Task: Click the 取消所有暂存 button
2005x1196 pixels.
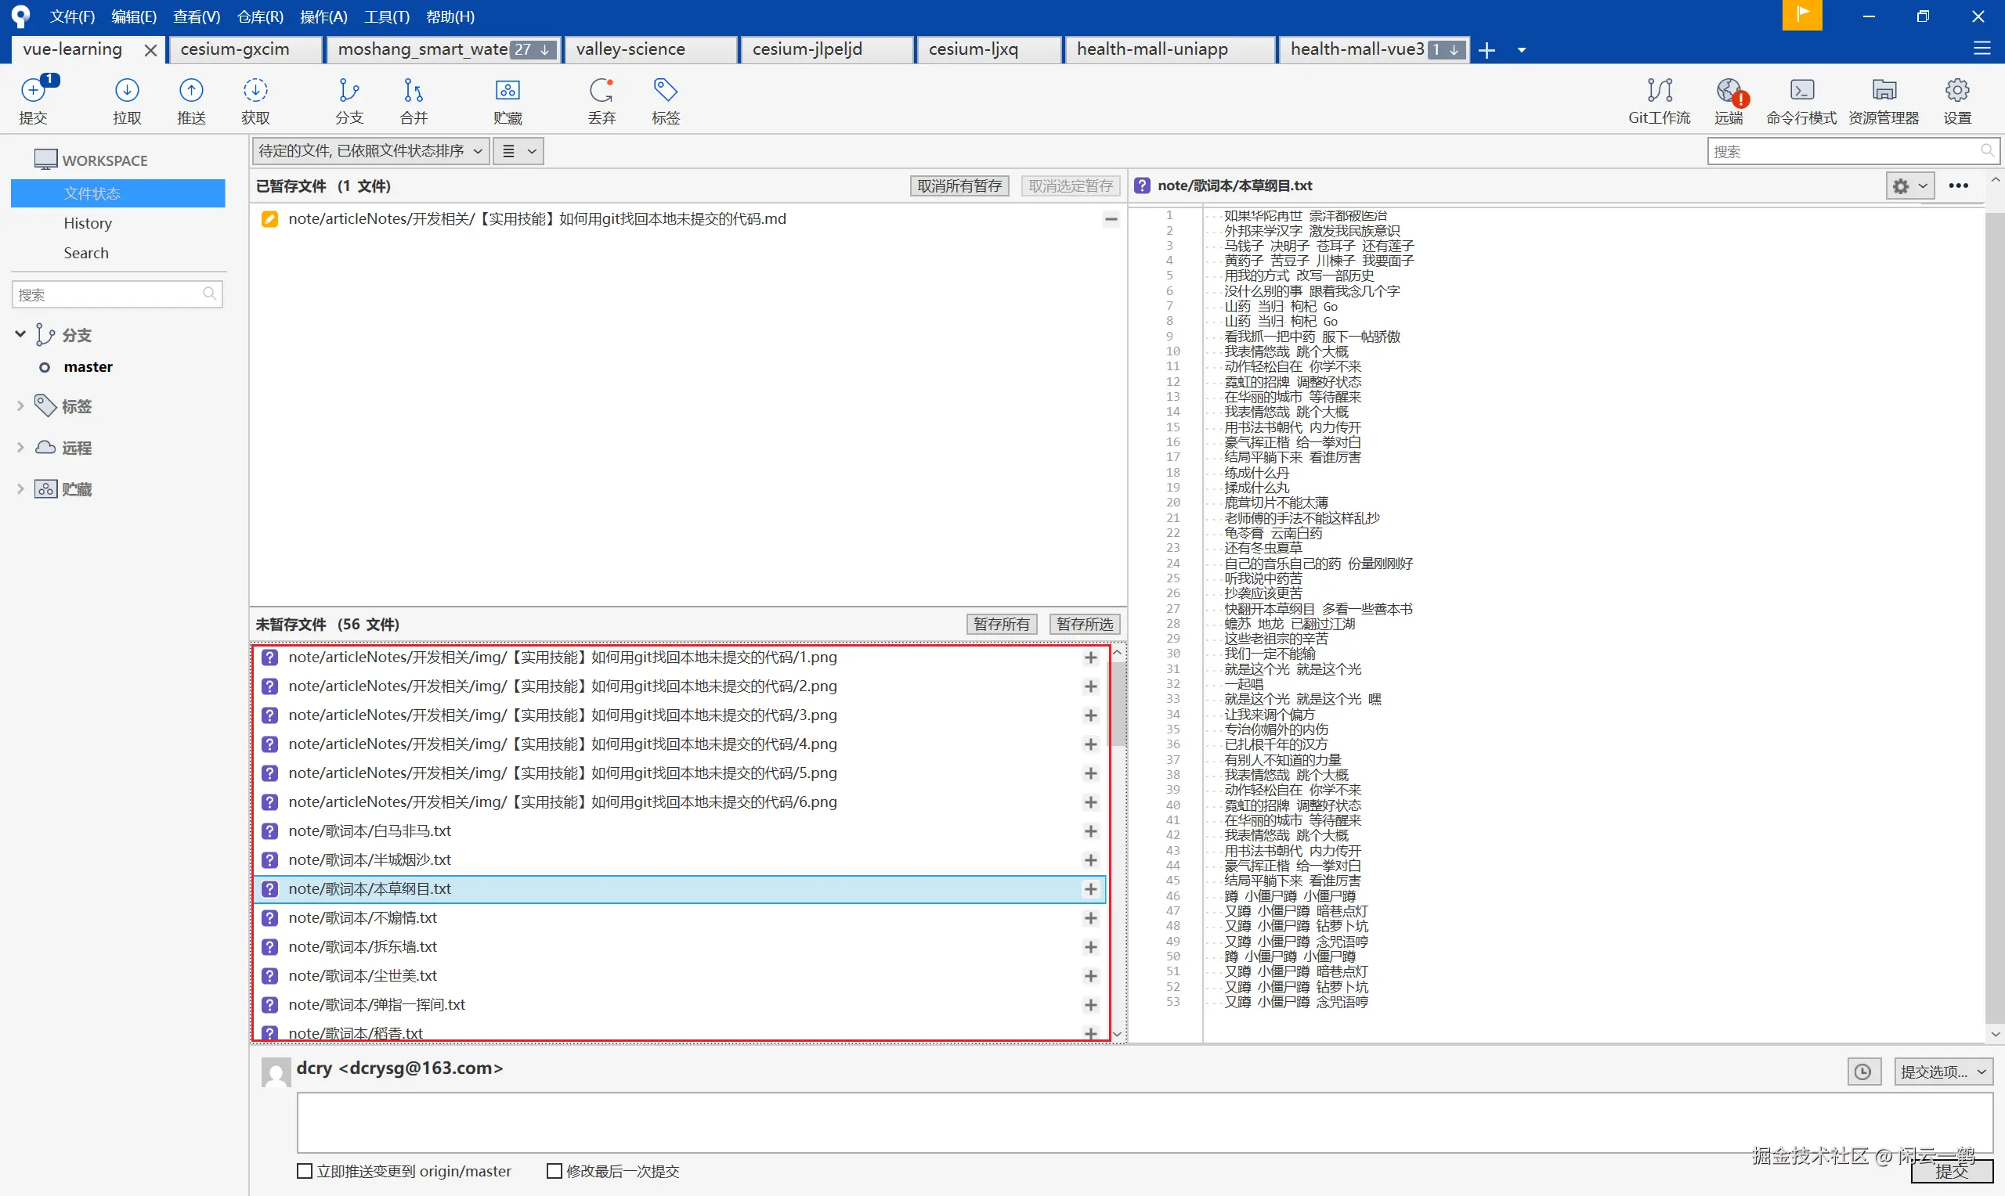Action: coord(959,186)
